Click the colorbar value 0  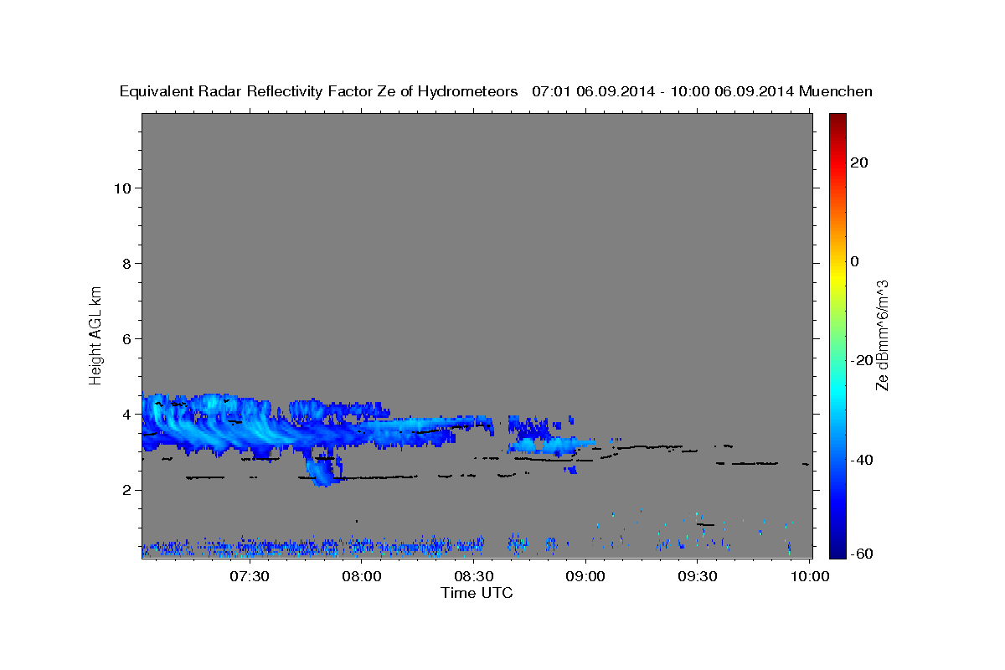point(854,261)
